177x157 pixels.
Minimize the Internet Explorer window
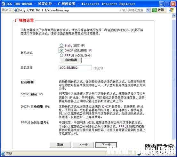tap(162, 4)
